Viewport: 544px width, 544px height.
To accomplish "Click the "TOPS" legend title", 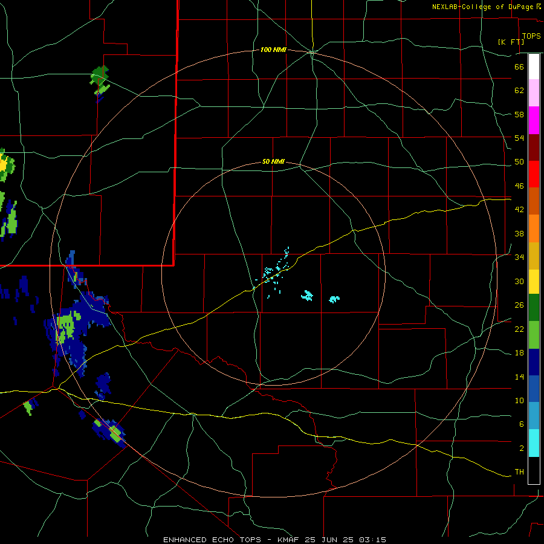I will (x=531, y=36).
